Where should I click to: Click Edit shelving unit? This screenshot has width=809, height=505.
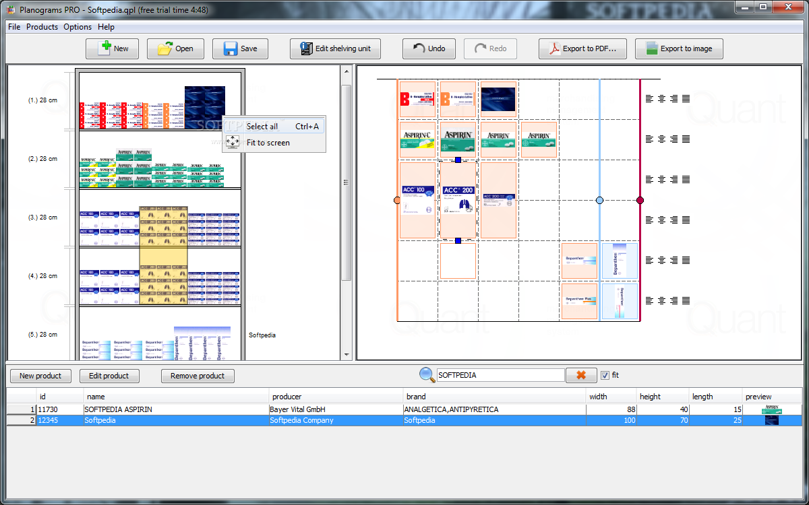point(335,48)
